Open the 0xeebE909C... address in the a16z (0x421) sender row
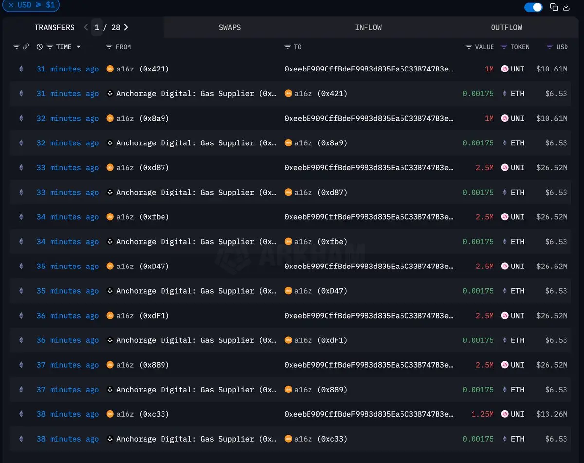The height and width of the screenshot is (463, 584). click(369, 69)
